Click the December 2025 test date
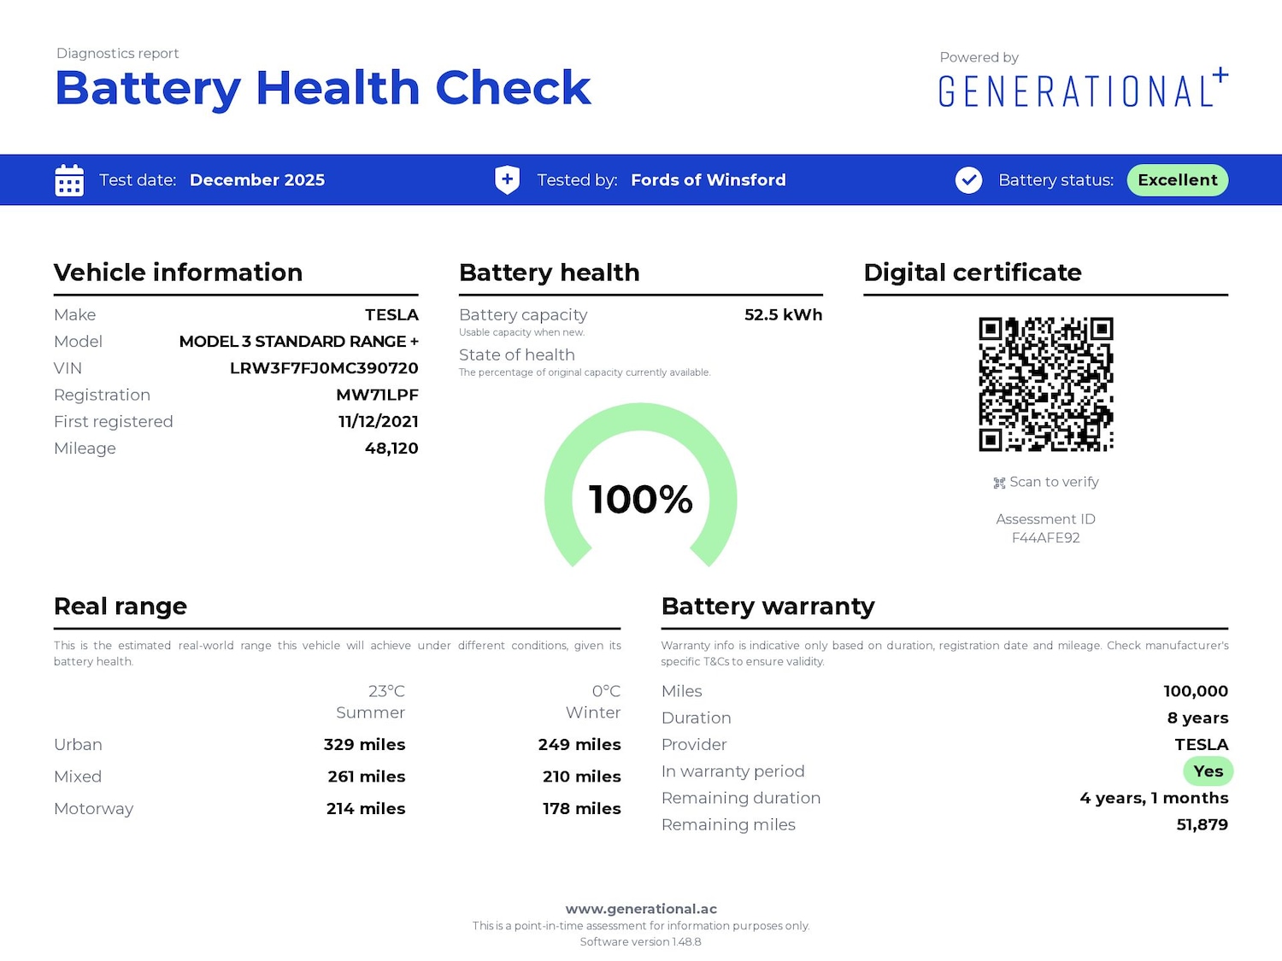The height and width of the screenshot is (961, 1282). tap(257, 180)
